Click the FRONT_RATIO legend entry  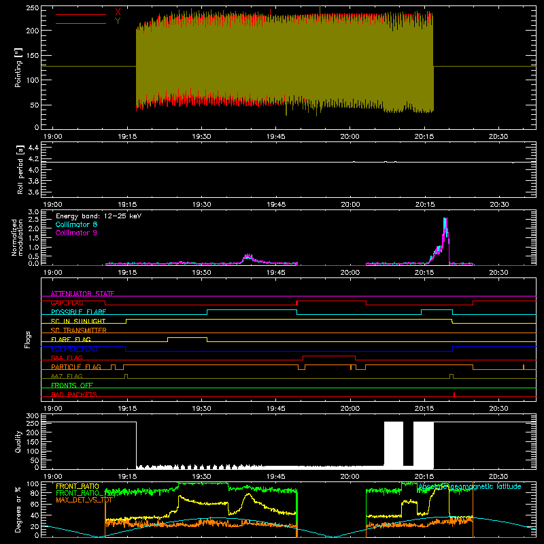[78, 486]
